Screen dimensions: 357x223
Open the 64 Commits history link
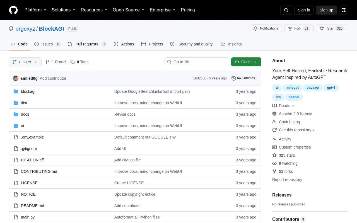243,78
